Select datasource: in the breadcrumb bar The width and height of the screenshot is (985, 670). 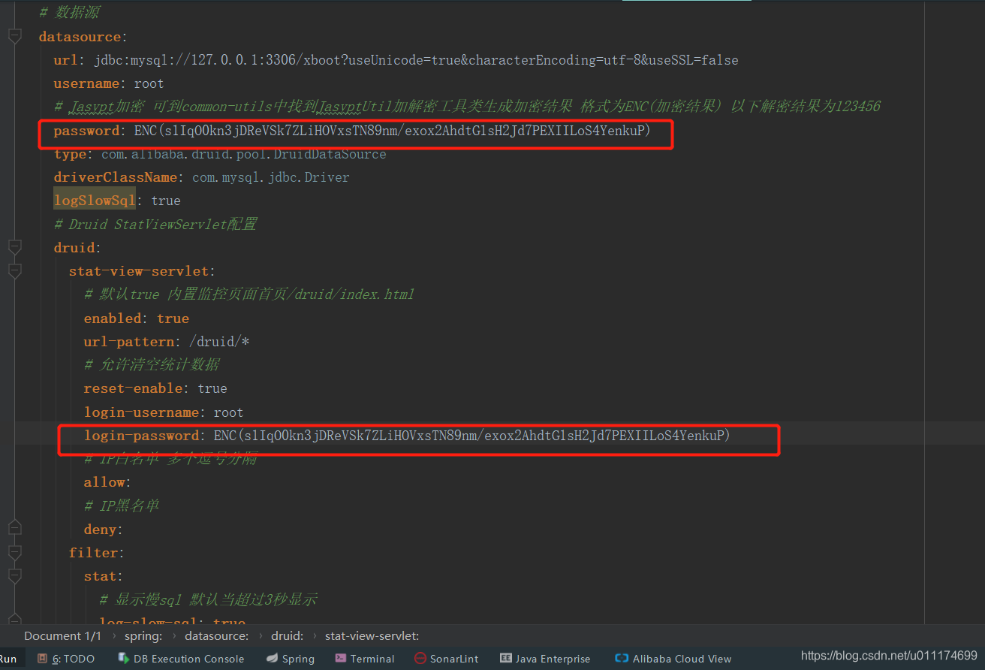coord(217,636)
